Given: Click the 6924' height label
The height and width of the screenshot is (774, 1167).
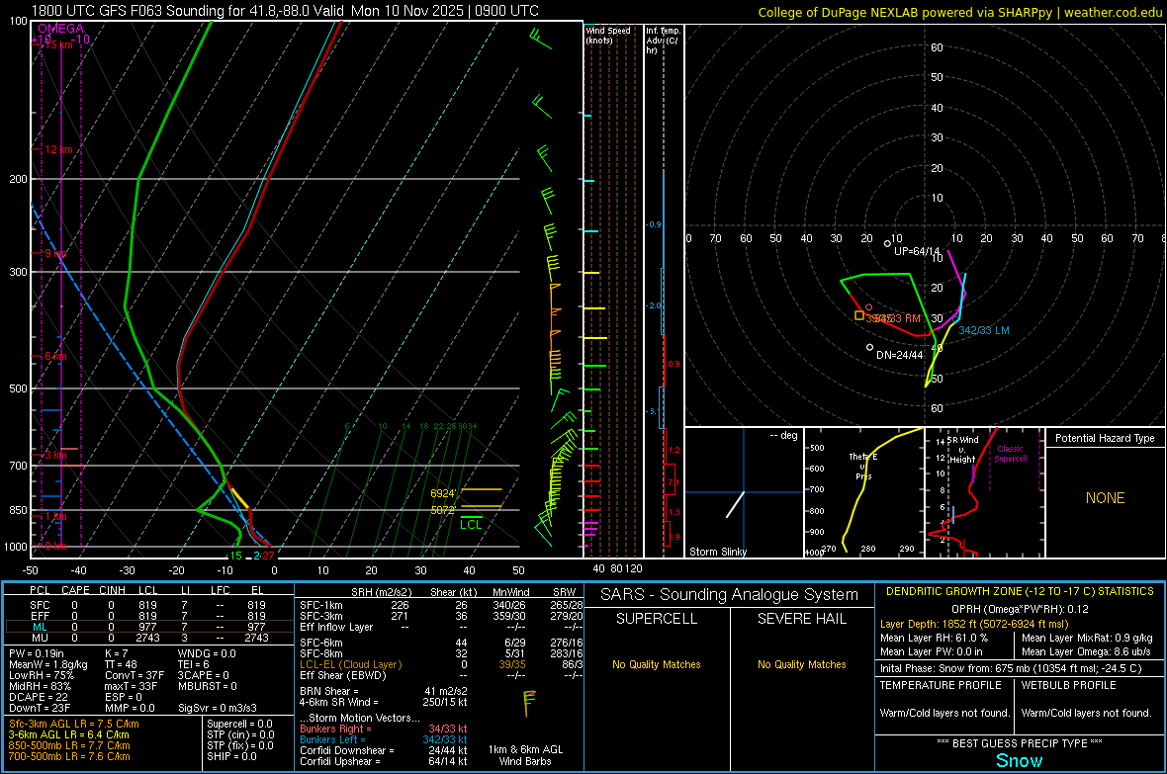Looking at the screenshot, I should point(443,493).
